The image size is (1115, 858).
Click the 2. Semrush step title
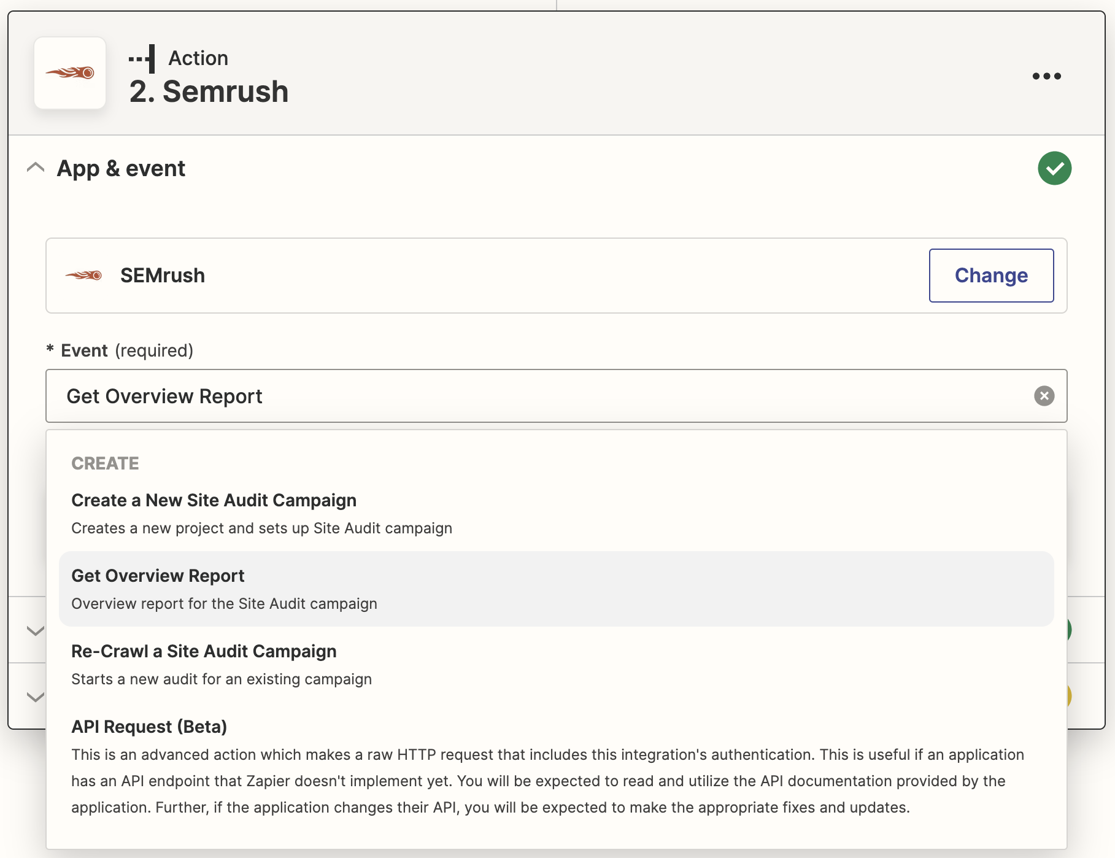209,92
